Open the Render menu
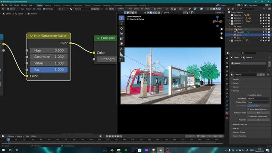Screen dimensions: 272x153 tap(17, 5)
